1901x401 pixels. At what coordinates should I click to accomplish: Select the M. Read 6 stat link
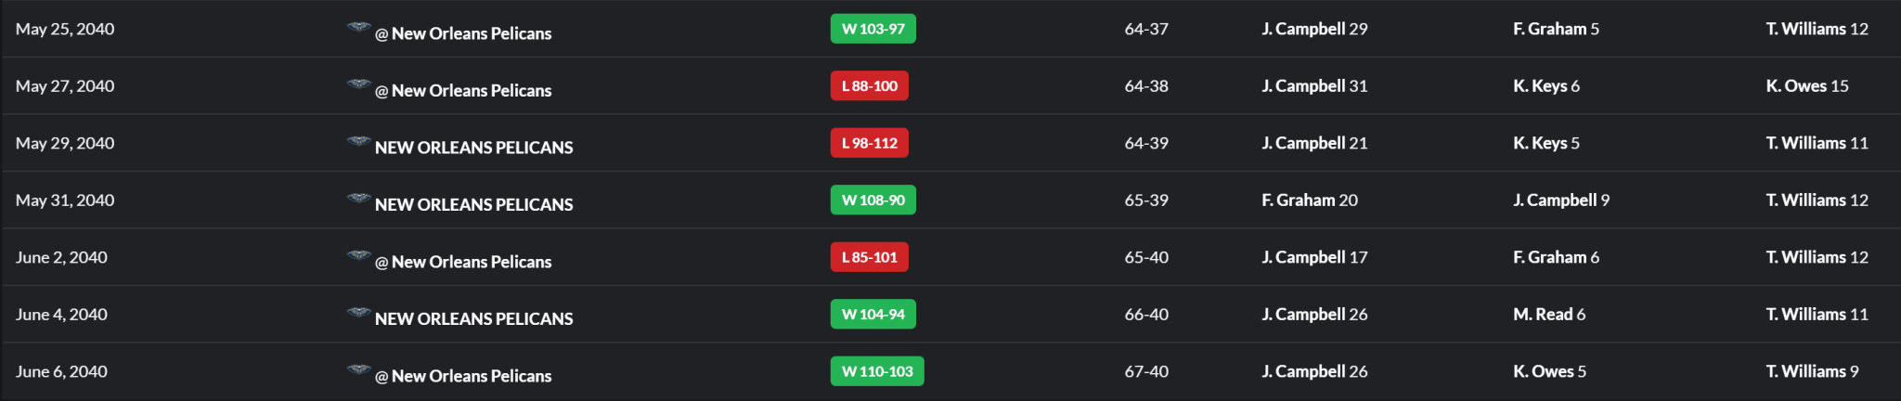1548,315
